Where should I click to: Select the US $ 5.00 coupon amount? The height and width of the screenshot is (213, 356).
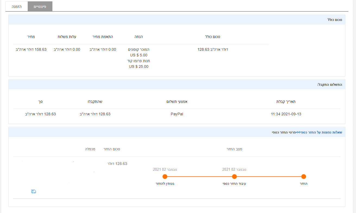click(139, 55)
